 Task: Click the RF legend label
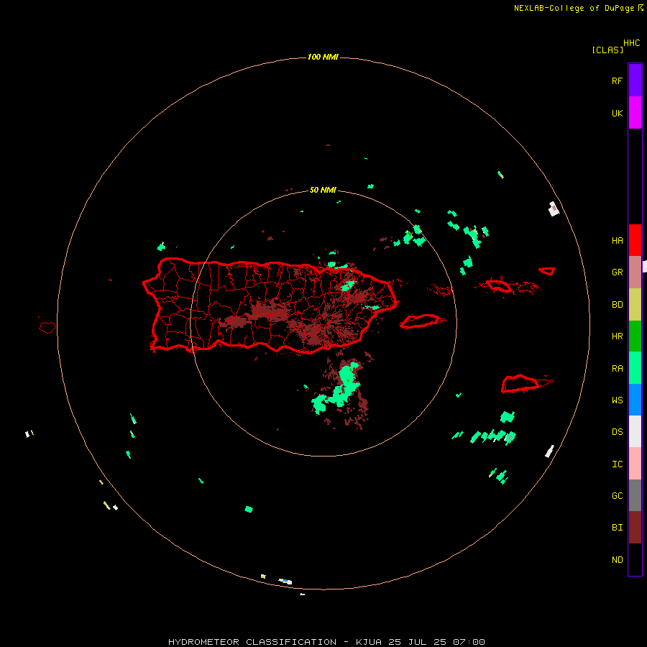click(617, 81)
